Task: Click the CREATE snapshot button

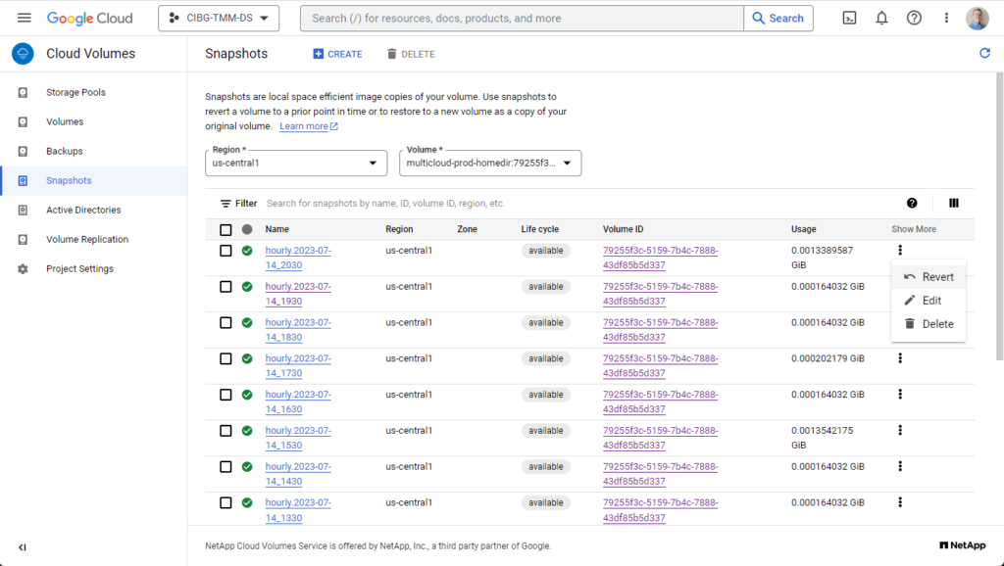Action: [x=337, y=55]
